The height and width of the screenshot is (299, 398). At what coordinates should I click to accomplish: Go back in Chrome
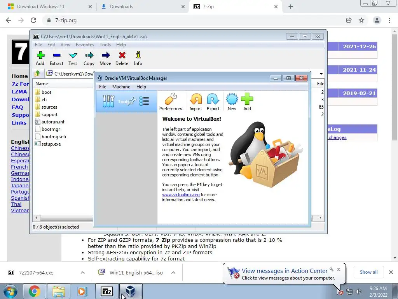(9, 20)
